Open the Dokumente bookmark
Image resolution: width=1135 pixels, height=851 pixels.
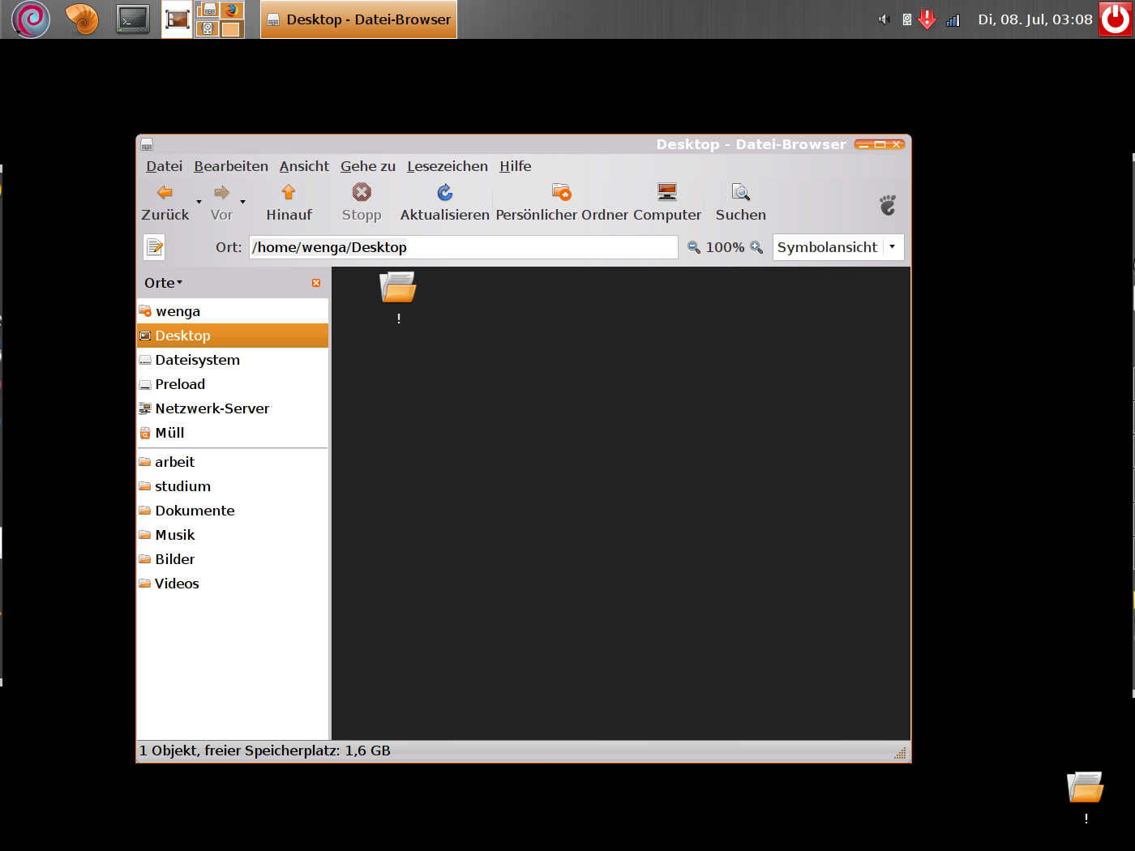233,511
